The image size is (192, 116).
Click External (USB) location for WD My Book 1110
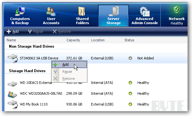click(x=102, y=104)
